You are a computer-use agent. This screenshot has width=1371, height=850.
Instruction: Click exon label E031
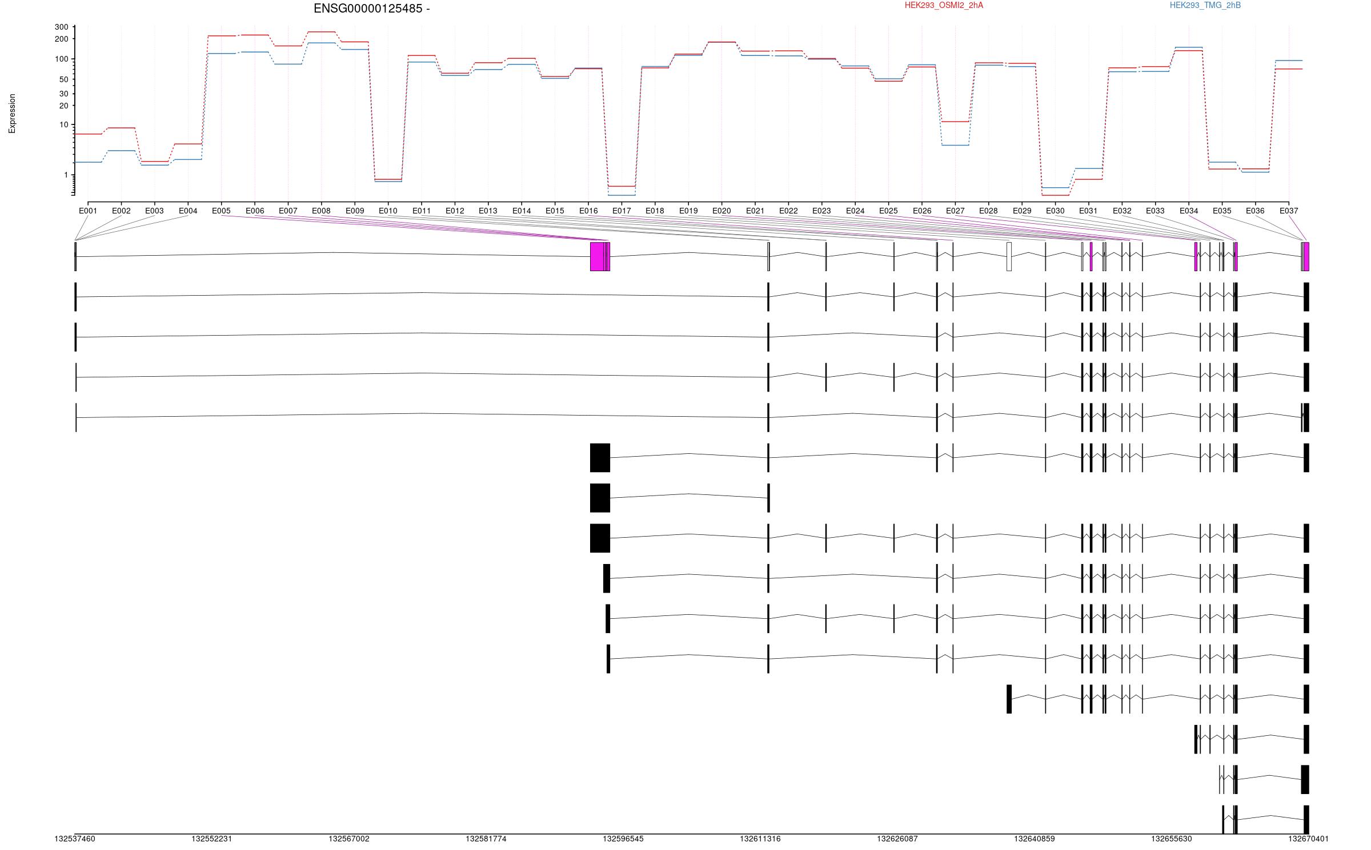(x=1088, y=211)
